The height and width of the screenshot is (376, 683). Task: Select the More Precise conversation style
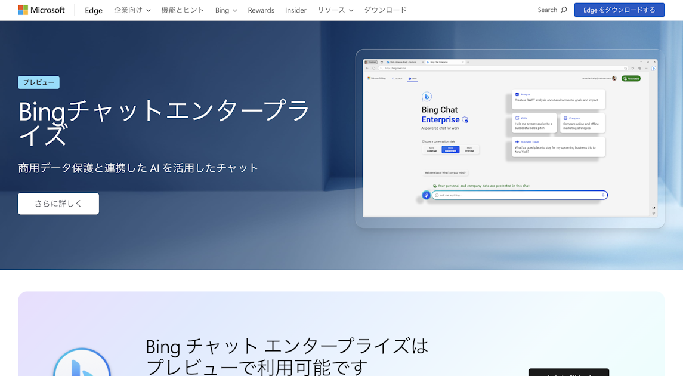(469, 149)
